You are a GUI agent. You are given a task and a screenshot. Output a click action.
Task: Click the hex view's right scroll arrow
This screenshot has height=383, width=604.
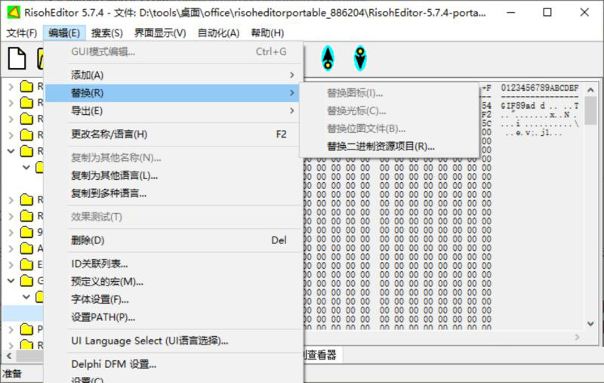pos(577,337)
